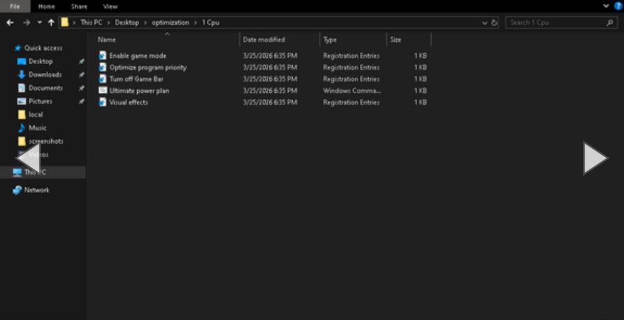This screenshot has height=320, width=624.
Task: Go to previous image with left arrow
Action: tap(29, 158)
